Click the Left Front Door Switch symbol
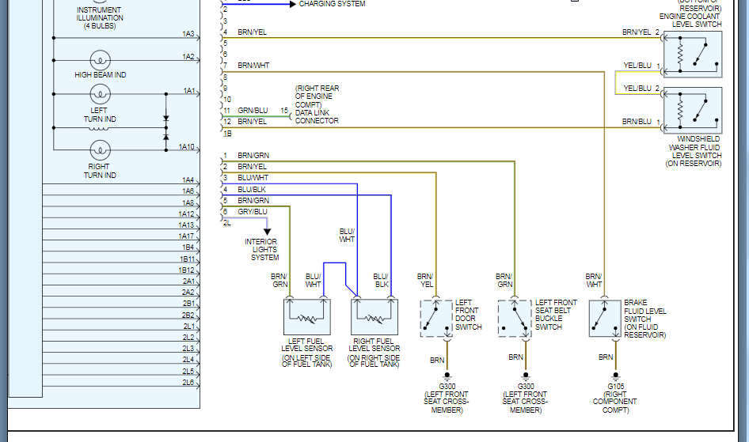 [x=436, y=319]
